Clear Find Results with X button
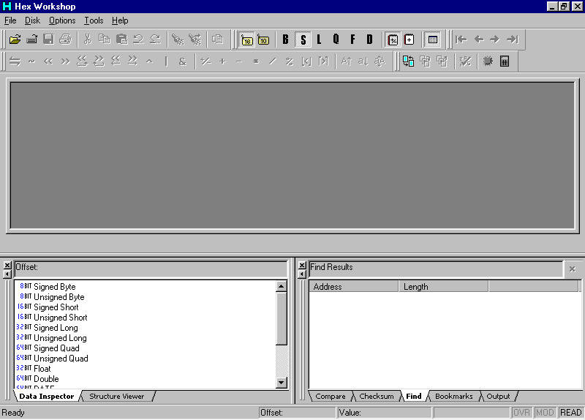Viewport: 585px width, 420px height. point(573,269)
